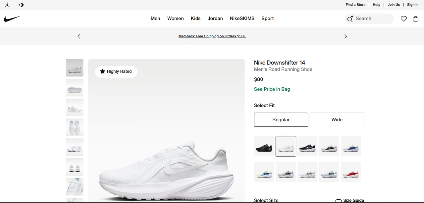Viewport: 424px width, 203px height.
Task: Choose black shoe with white swoosh colorway
Action: point(307,146)
